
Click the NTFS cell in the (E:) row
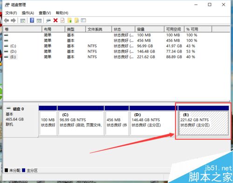[92, 57]
